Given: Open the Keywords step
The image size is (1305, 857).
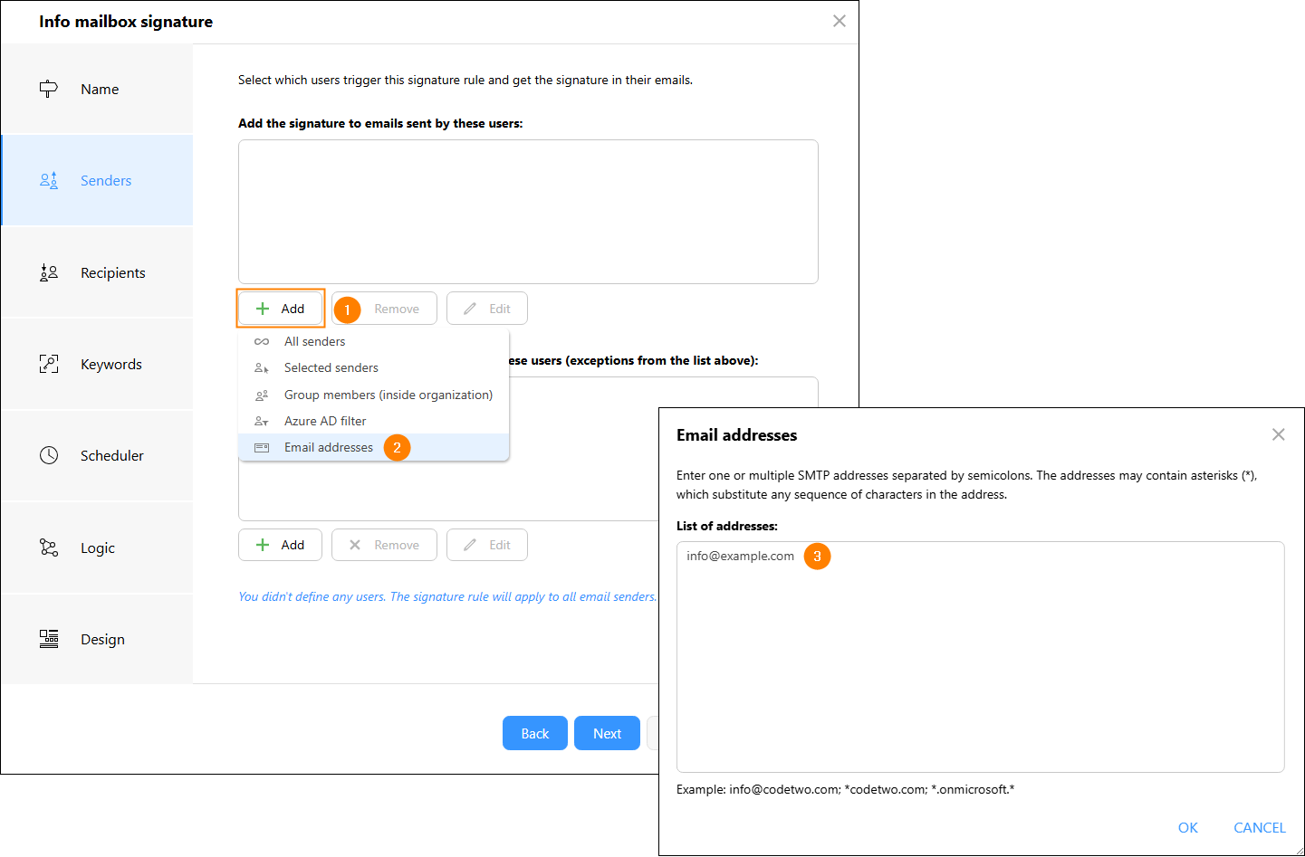Looking at the screenshot, I should 97,364.
